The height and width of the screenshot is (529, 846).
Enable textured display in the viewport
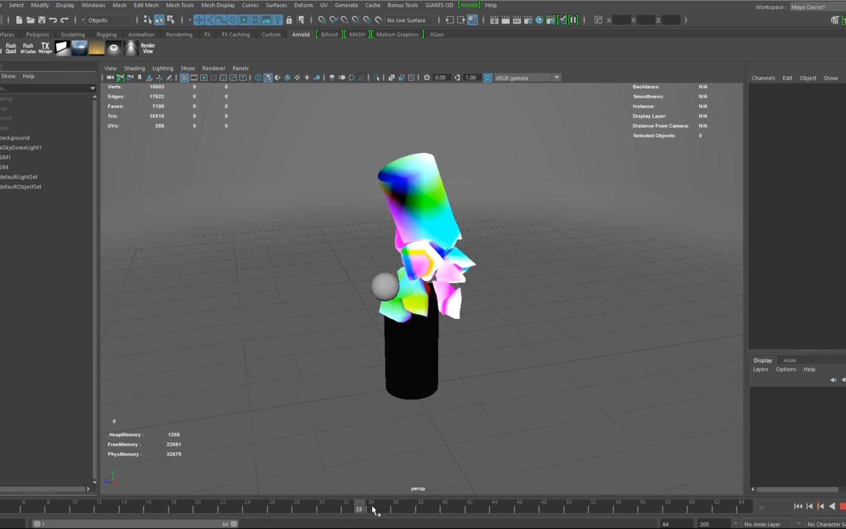(x=287, y=77)
